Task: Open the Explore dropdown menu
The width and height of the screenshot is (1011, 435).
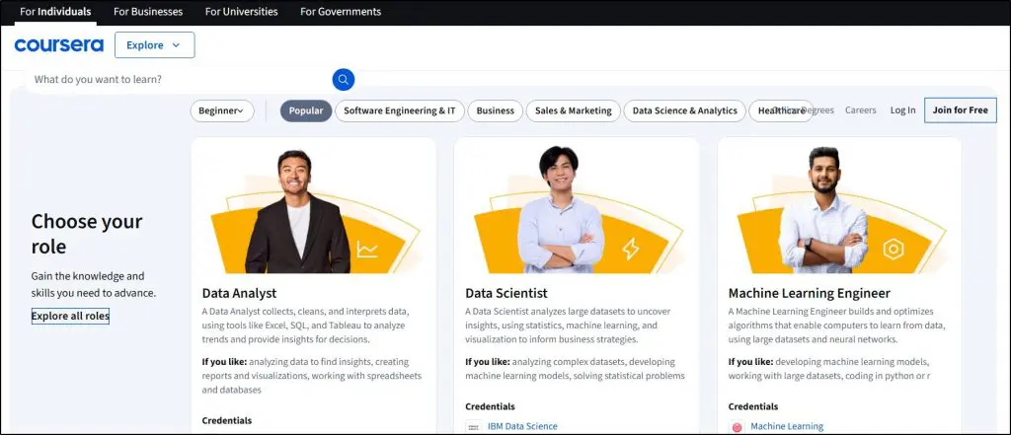Action: 155,45
